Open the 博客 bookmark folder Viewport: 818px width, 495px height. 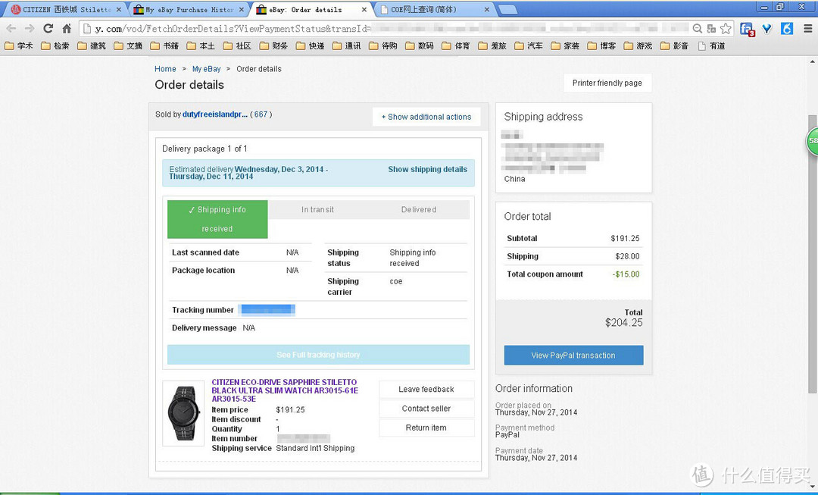[x=602, y=46]
